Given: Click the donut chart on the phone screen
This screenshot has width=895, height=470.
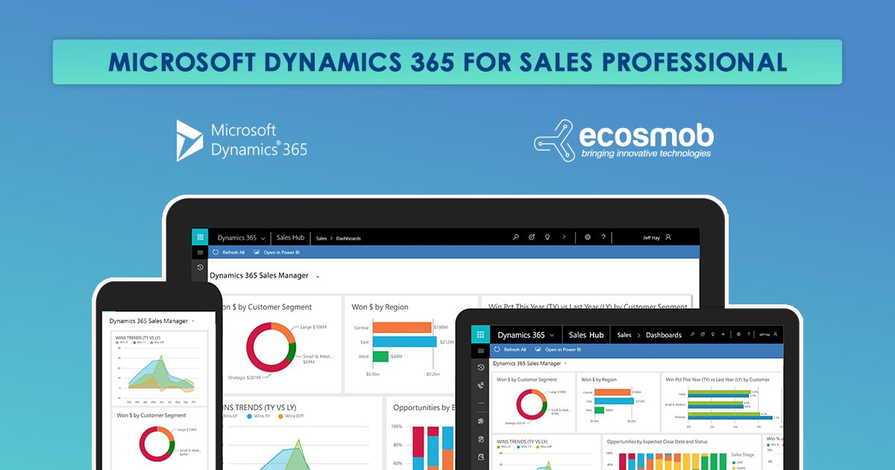Looking at the screenshot, I should 157,445.
